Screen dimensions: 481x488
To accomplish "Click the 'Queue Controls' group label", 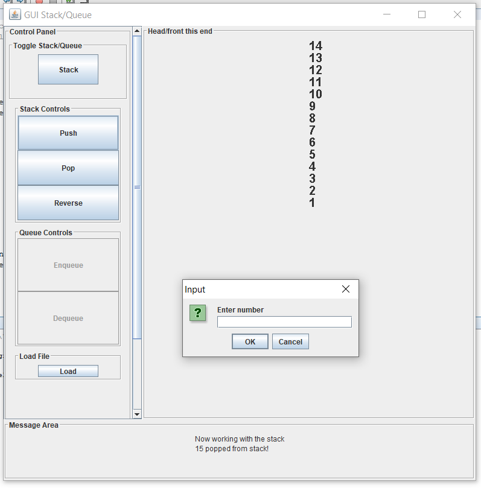I will 46,232.
